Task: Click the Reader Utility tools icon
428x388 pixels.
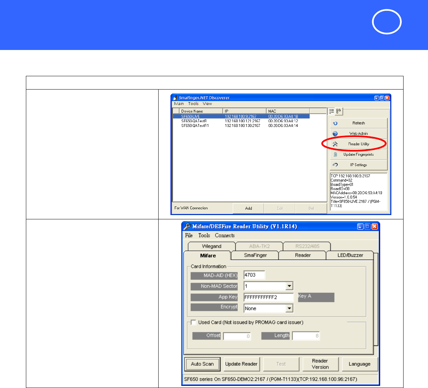Action: click(x=335, y=144)
